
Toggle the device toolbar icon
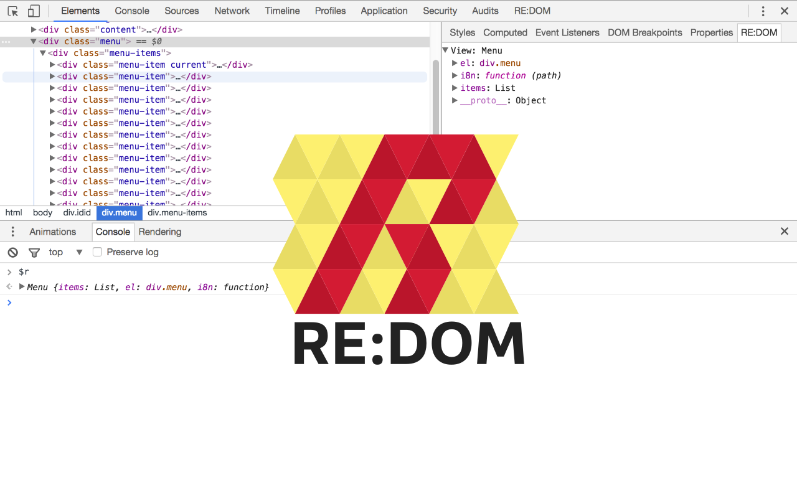(x=34, y=11)
